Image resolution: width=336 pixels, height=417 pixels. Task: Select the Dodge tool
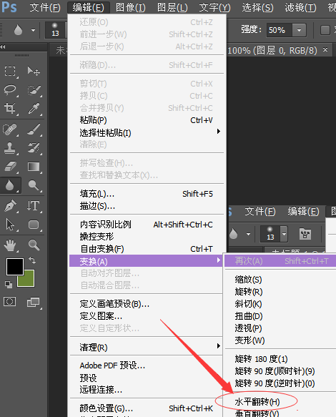34,185
